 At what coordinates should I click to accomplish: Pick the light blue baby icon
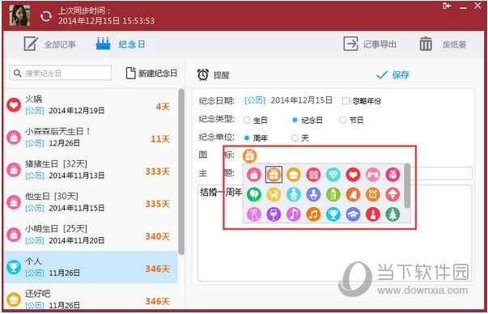(x=294, y=194)
